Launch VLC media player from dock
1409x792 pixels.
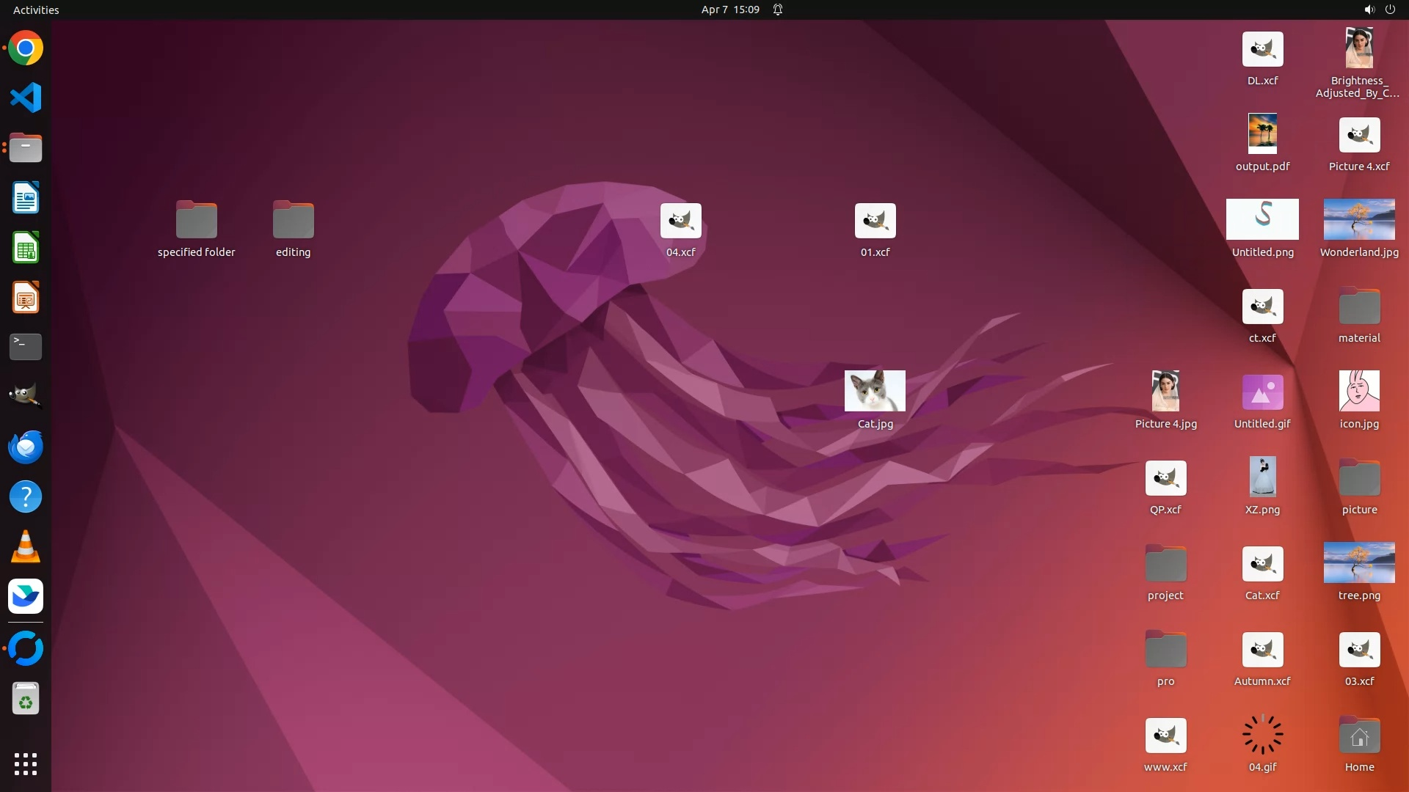tap(26, 547)
